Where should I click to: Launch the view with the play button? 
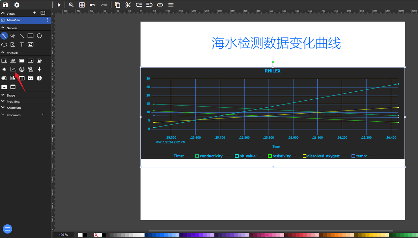coord(59,5)
